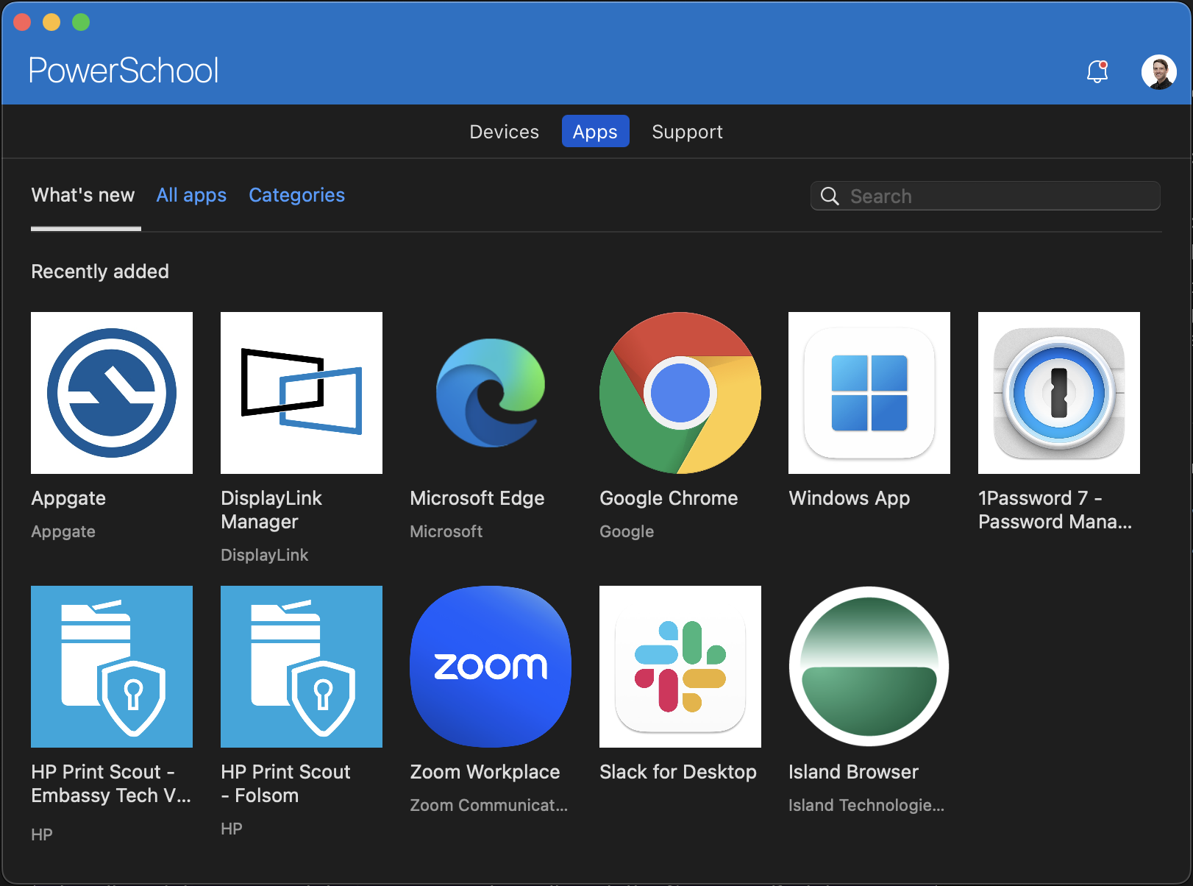This screenshot has height=886, width=1193.
Task: Click the search magnifier icon
Action: point(830,196)
